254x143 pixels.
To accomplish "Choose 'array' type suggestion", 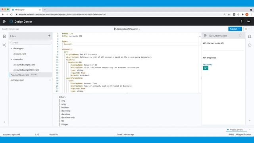I will [64, 104].
